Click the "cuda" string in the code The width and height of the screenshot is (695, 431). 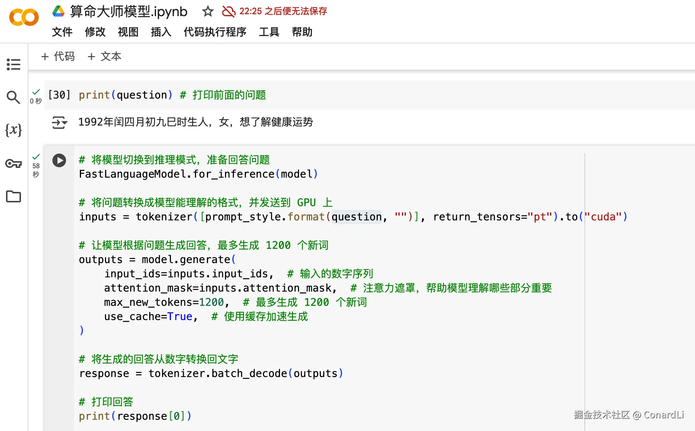603,217
